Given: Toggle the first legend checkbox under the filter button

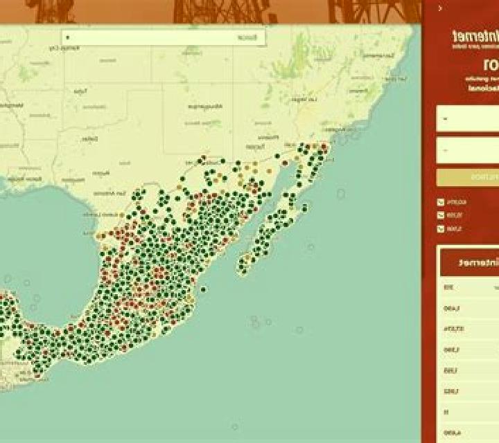Looking at the screenshot, I should tap(441, 202).
